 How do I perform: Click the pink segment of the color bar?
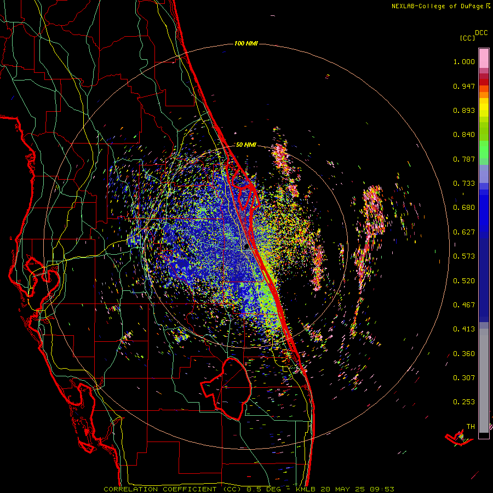click(x=484, y=58)
